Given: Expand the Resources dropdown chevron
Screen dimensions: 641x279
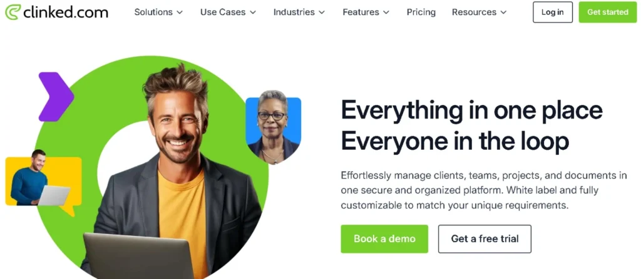Looking at the screenshot, I should (x=503, y=12).
